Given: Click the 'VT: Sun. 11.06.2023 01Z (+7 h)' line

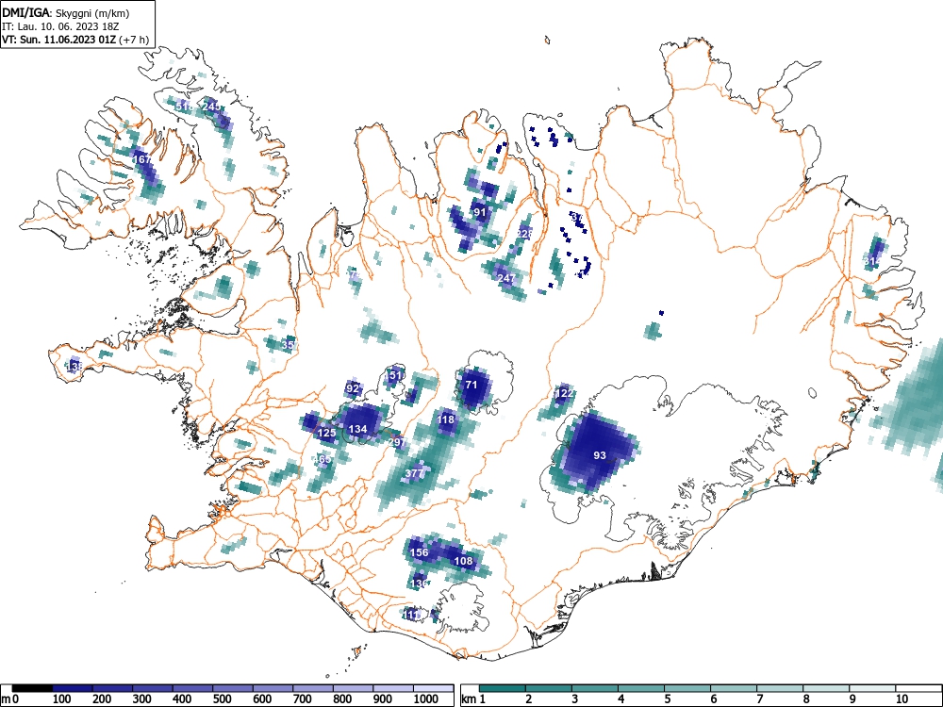Looking at the screenshot, I should click(75, 40).
